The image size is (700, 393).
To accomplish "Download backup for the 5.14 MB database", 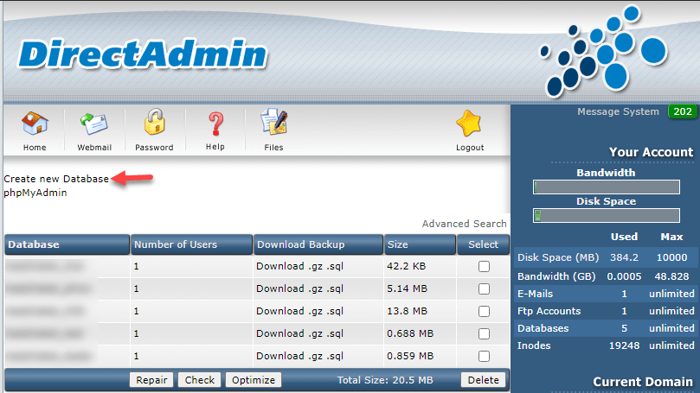I will click(x=299, y=288).
